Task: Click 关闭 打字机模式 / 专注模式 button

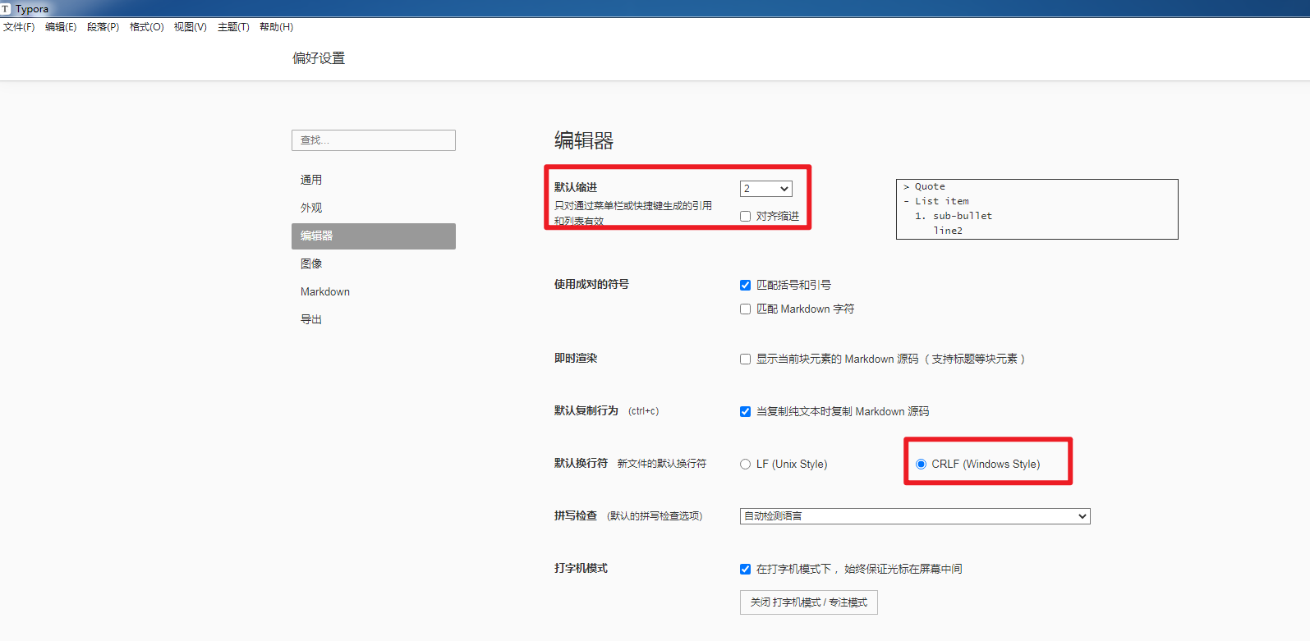Action: 809,602
